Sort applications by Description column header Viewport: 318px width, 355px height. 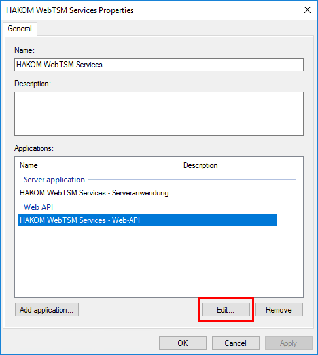[x=228, y=165]
